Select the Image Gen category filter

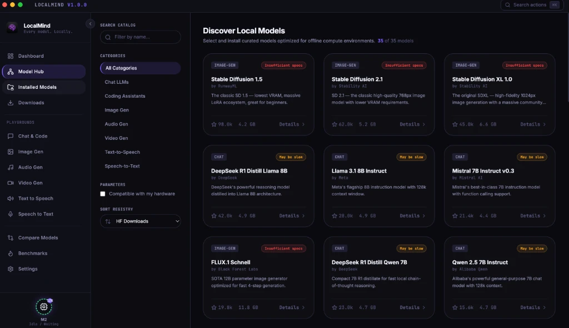(x=117, y=110)
